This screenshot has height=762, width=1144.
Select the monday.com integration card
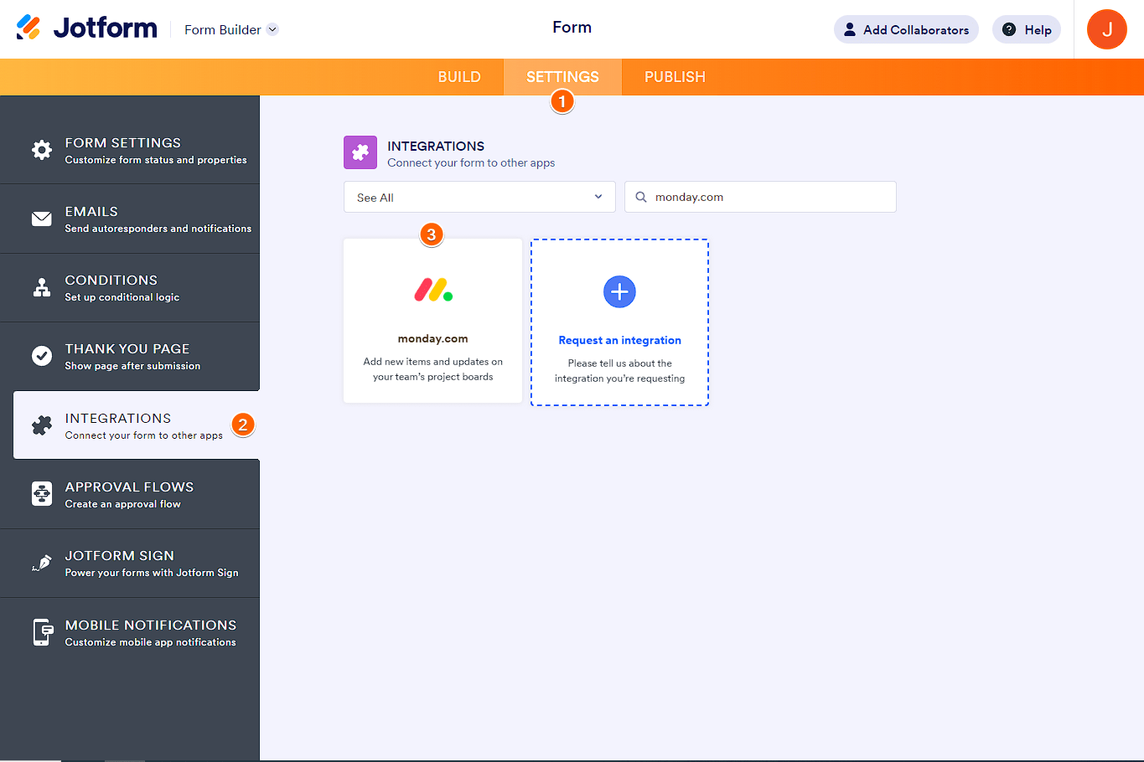(x=432, y=320)
